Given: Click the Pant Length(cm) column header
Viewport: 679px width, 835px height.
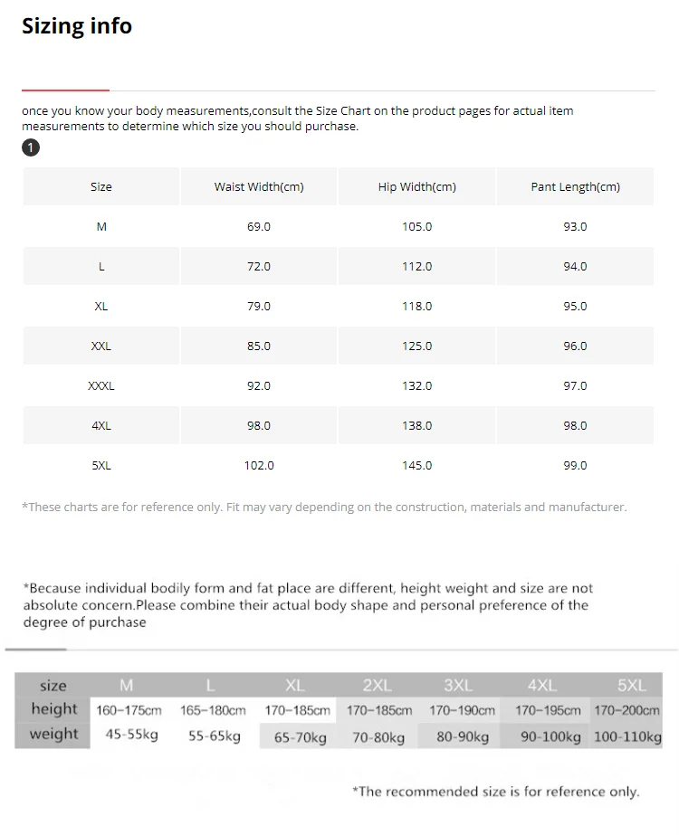Looking at the screenshot, I should [x=575, y=187].
